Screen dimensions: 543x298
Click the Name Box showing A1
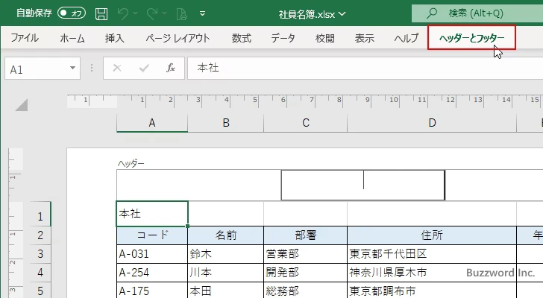[37, 69]
